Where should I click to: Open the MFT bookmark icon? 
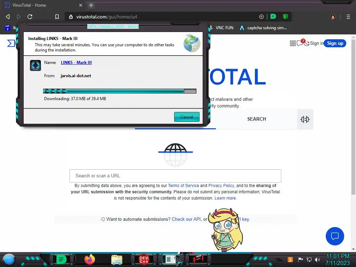click(8, 28)
